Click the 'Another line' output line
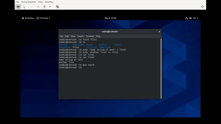The height and width of the screenshot is (124, 221). [x=66, y=62]
